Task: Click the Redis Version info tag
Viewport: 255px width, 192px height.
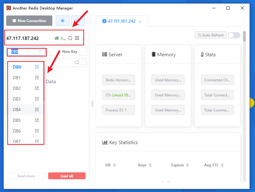Action: [119, 80]
